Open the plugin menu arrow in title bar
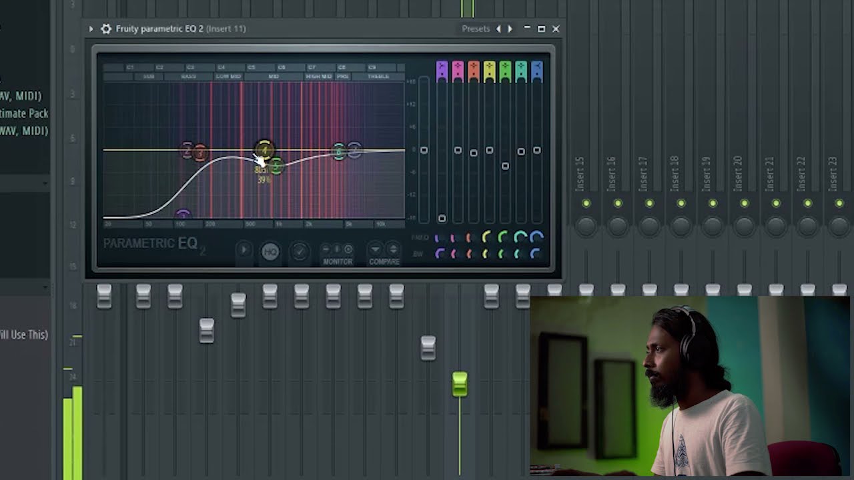 pos(91,29)
